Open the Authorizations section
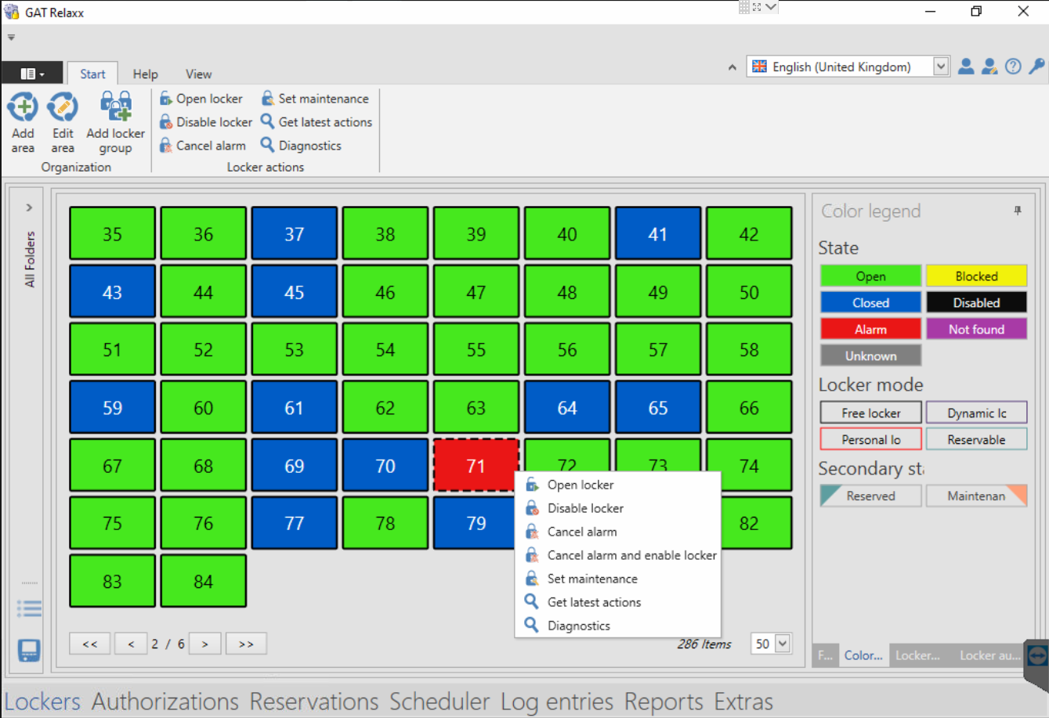Screen dimensions: 1049x718 click(165, 702)
